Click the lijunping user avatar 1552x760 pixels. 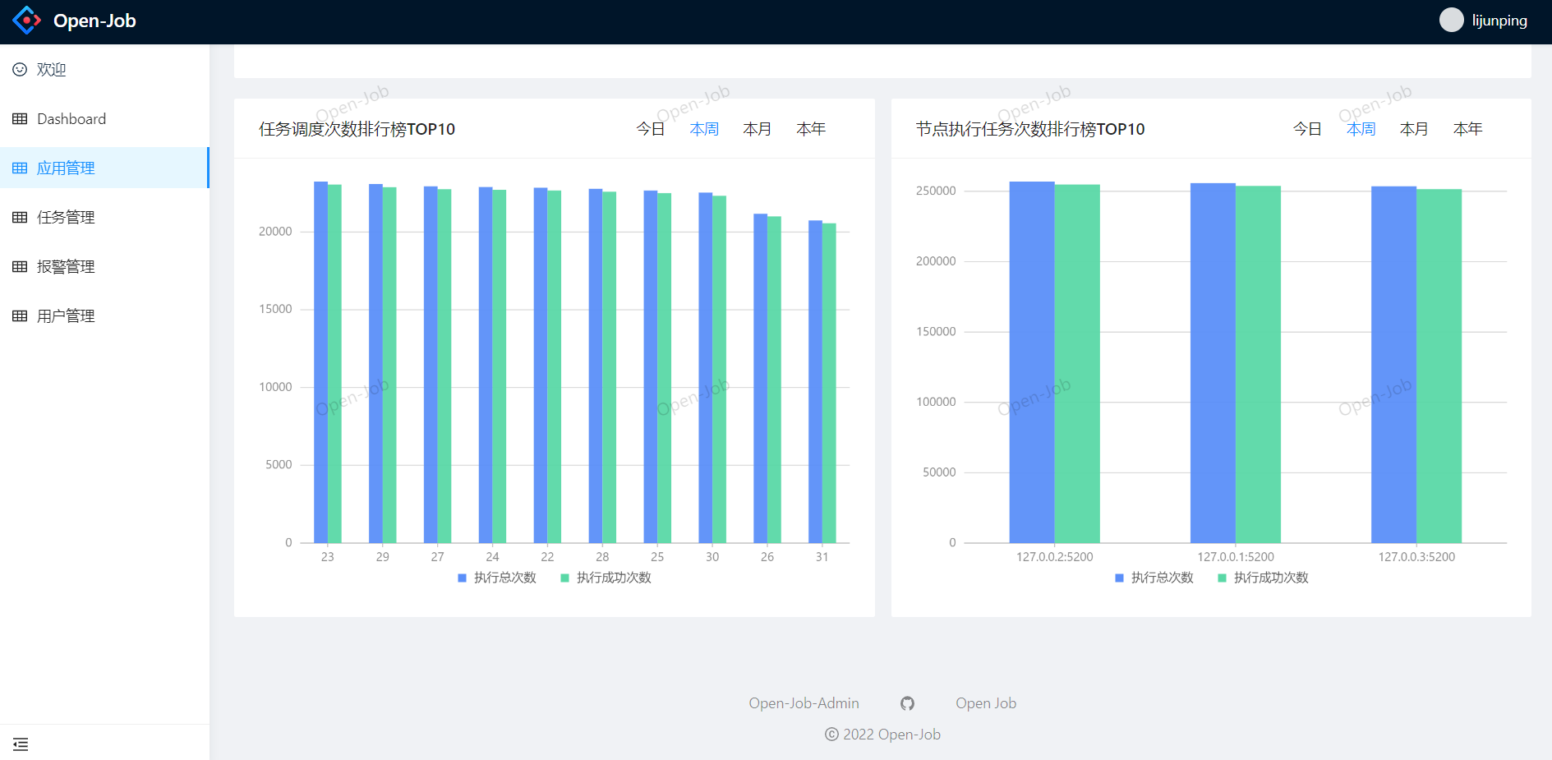(x=1451, y=21)
